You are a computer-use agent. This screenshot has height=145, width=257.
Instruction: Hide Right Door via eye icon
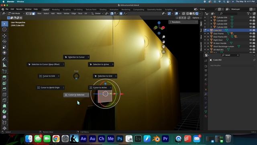tap(251, 40)
